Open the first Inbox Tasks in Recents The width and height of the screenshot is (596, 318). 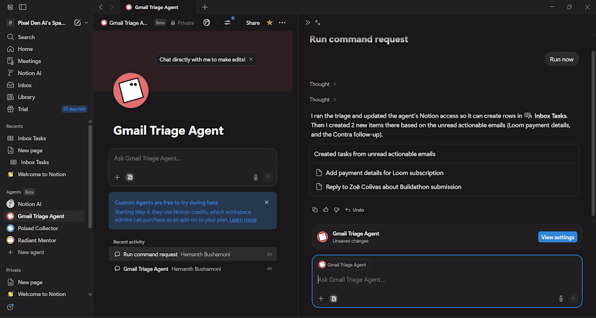point(44,138)
